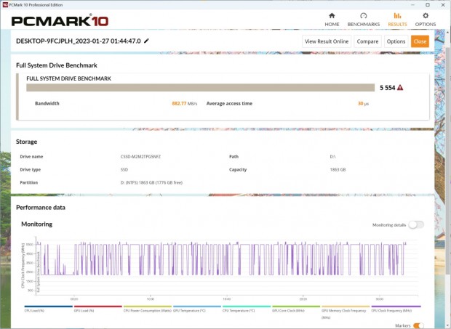Click the CPU Load (%) legend line

(48, 306)
